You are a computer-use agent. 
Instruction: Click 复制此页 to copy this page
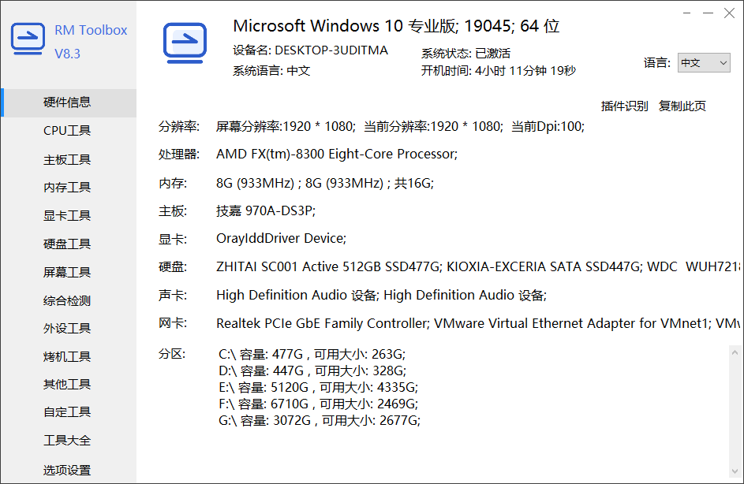[x=682, y=106]
